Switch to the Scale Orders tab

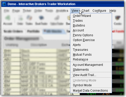tap(13, 31)
